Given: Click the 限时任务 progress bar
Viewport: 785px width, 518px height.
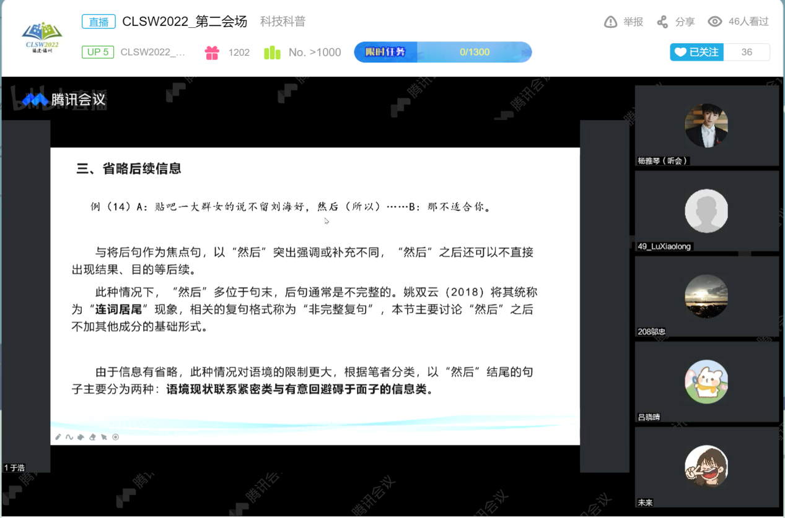Looking at the screenshot, I should tap(442, 52).
